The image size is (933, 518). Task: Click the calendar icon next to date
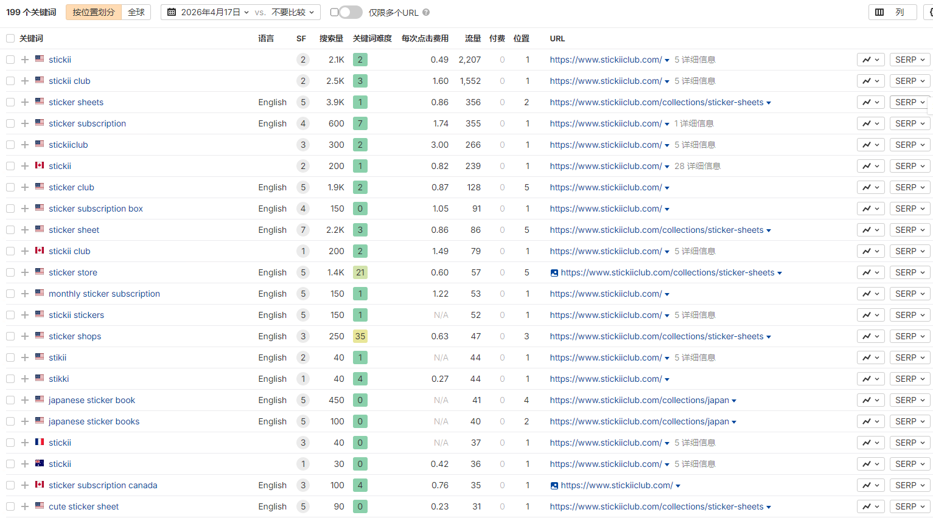[172, 12]
